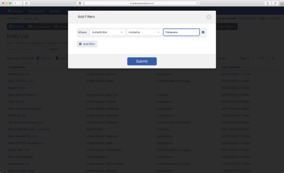
Task: Go to the next results page
Action: click(273, 58)
